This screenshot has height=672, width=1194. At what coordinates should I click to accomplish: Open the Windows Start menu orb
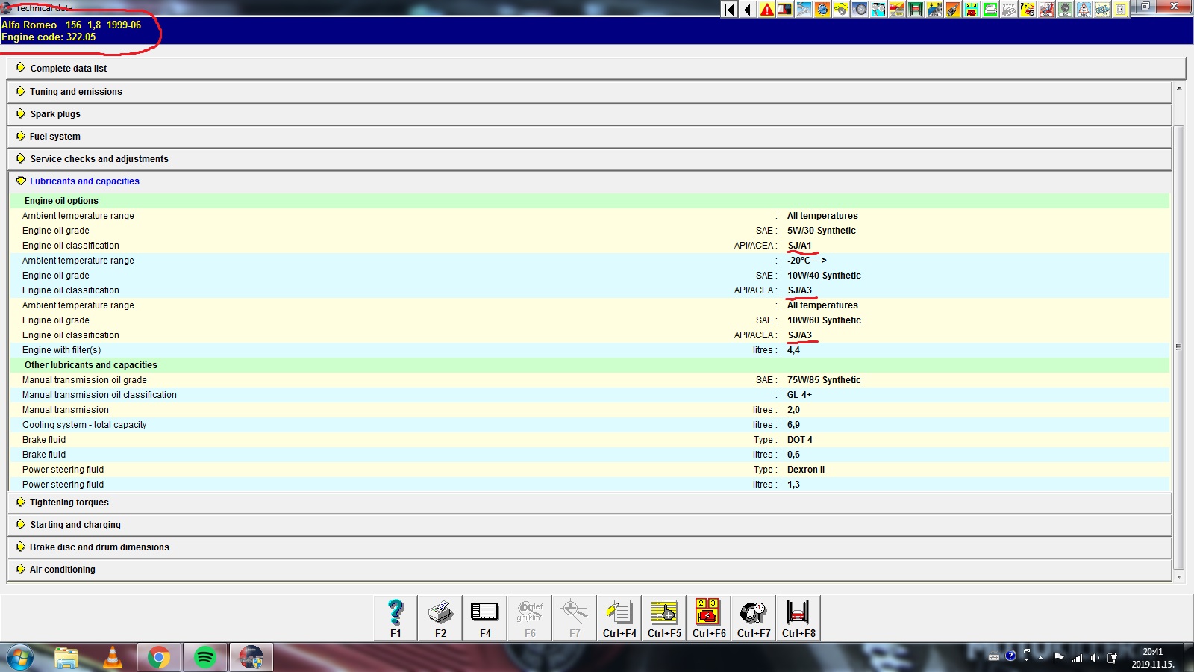pos(20,658)
